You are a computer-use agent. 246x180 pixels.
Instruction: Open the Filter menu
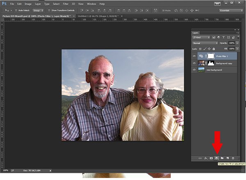click(x=66, y=4)
